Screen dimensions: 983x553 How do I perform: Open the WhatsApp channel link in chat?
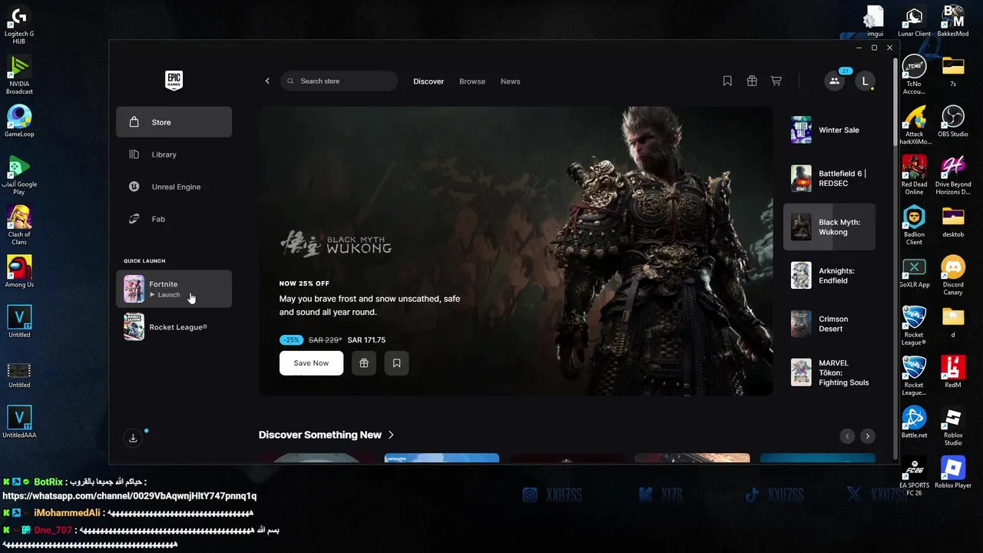click(x=130, y=496)
